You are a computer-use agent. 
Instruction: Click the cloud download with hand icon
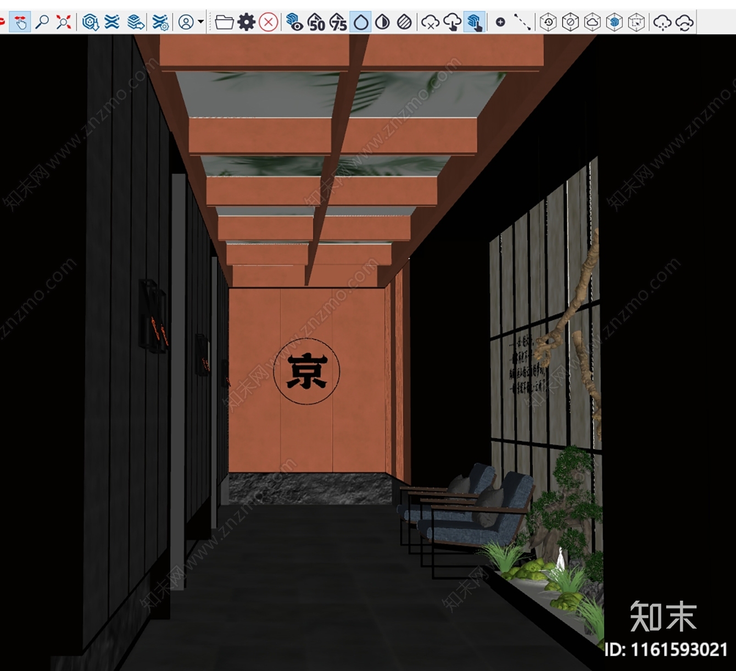pyautogui.click(x=452, y=22)
